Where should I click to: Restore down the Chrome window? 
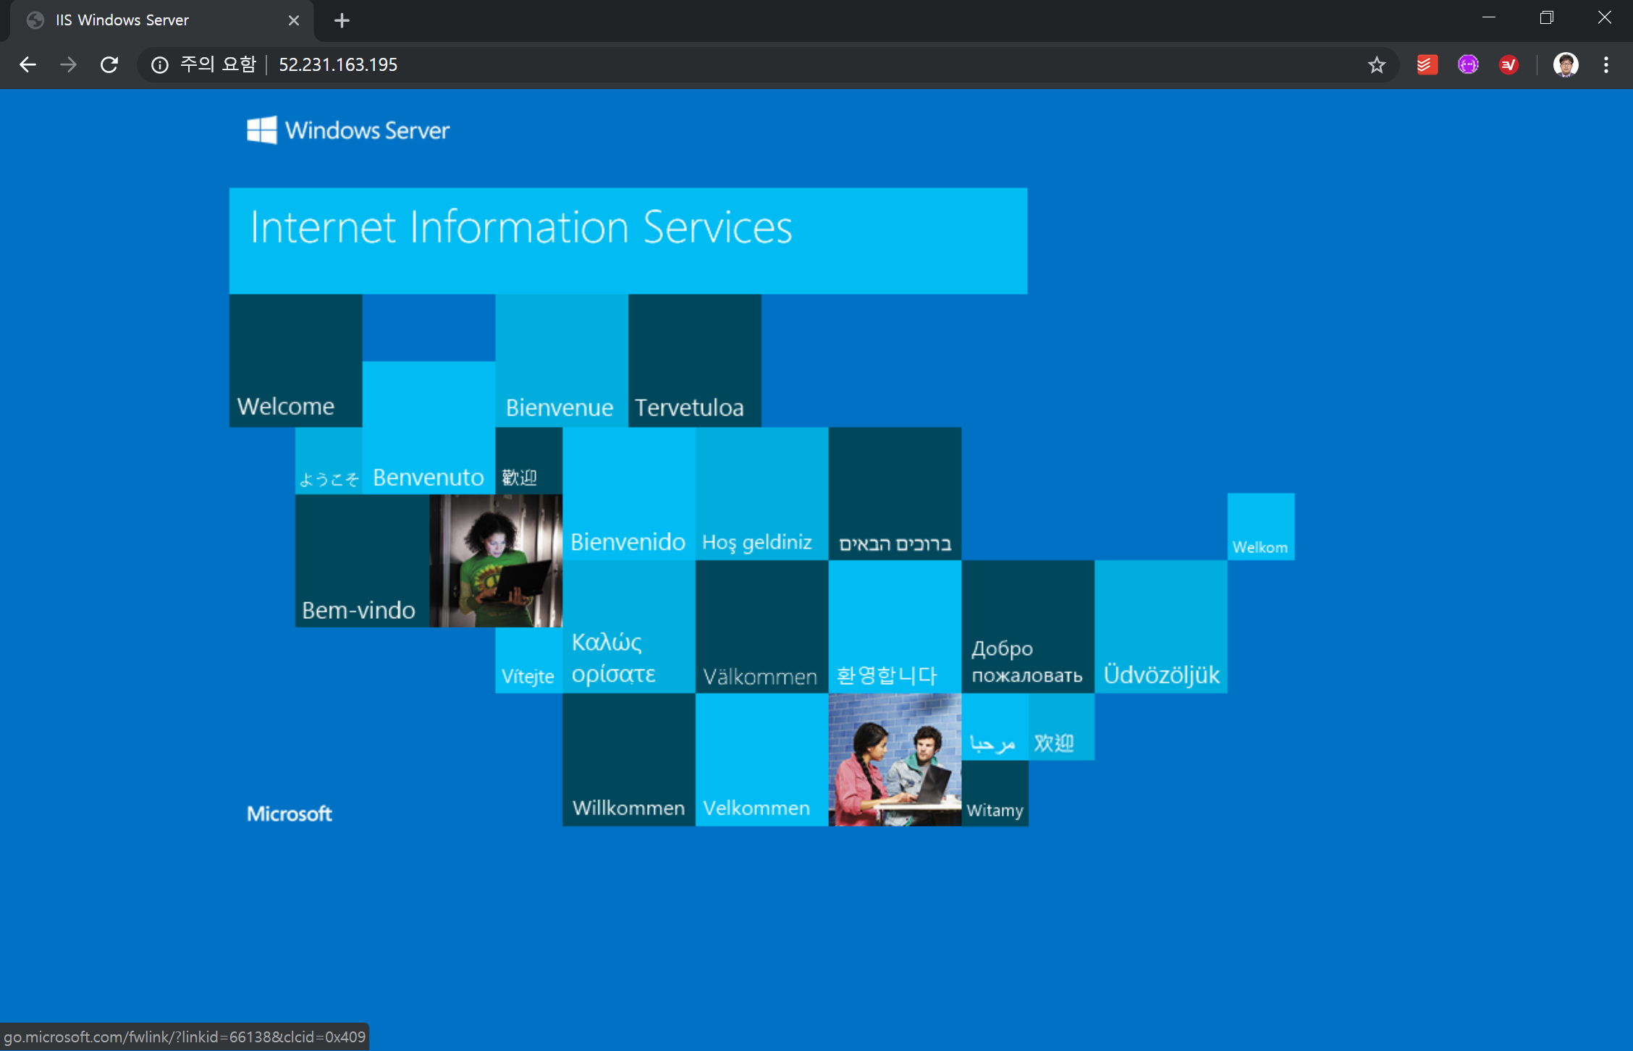tap(1547, 19)
